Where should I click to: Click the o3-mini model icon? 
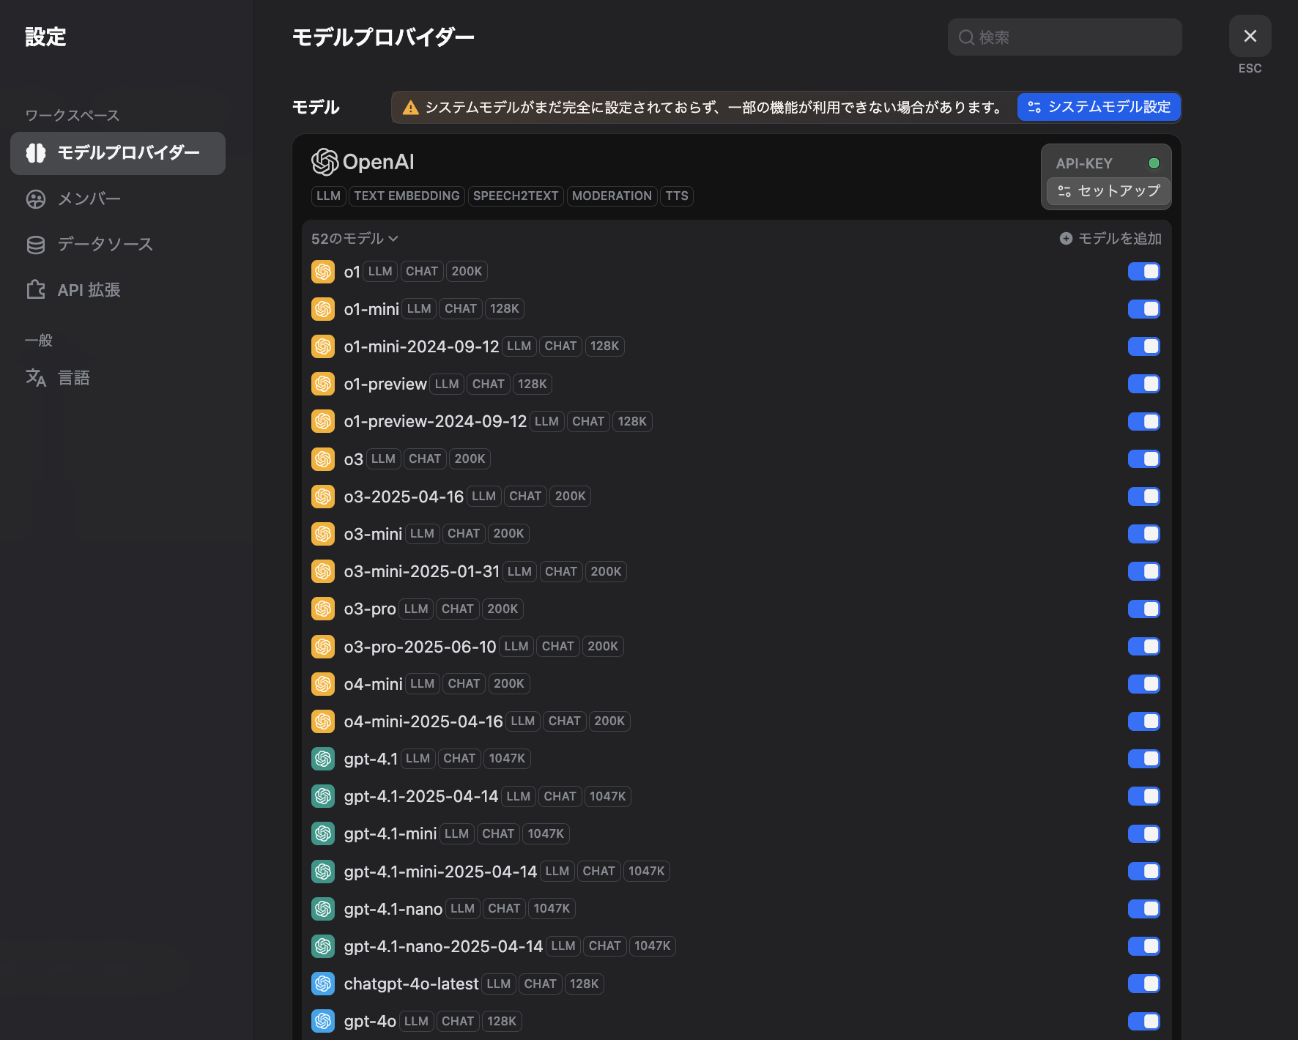pos(323,534)
